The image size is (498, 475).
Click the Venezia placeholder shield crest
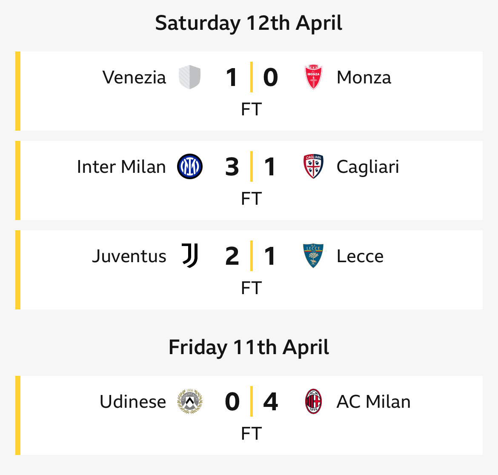(x=189, y=77)
